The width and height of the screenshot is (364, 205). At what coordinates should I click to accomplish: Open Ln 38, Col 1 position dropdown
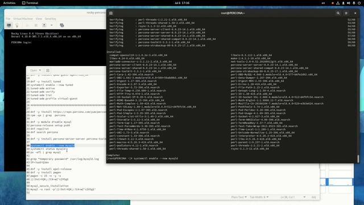tap(293, 197)
